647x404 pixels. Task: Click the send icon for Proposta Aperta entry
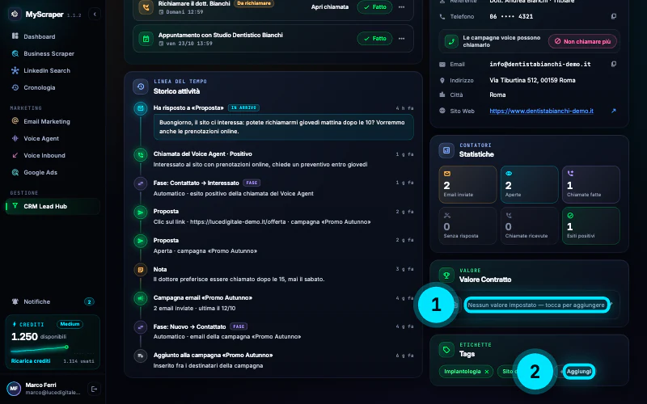140,241
